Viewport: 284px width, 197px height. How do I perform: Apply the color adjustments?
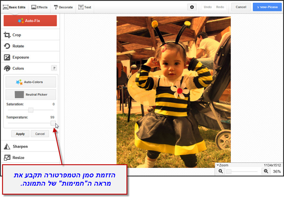pyautogui.click(x=20, y=134)
